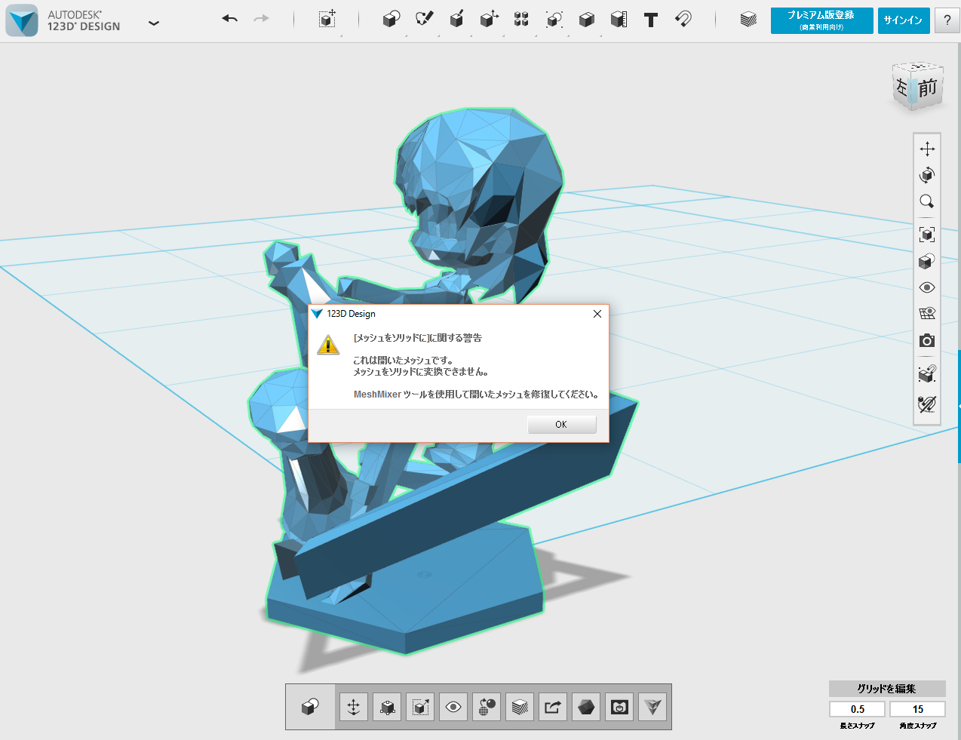Select the Measure ruler tool

coord(619,20)
